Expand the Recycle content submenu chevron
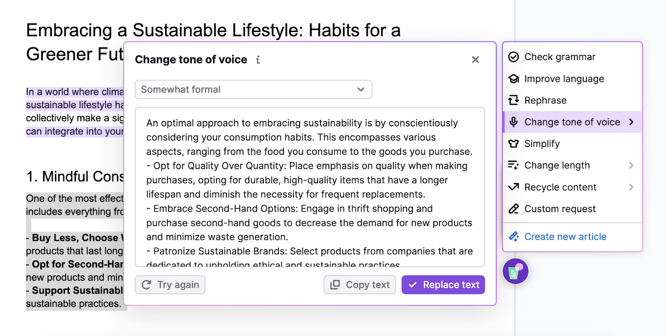This screenshot has width=666, height=336. coord(631,187)
